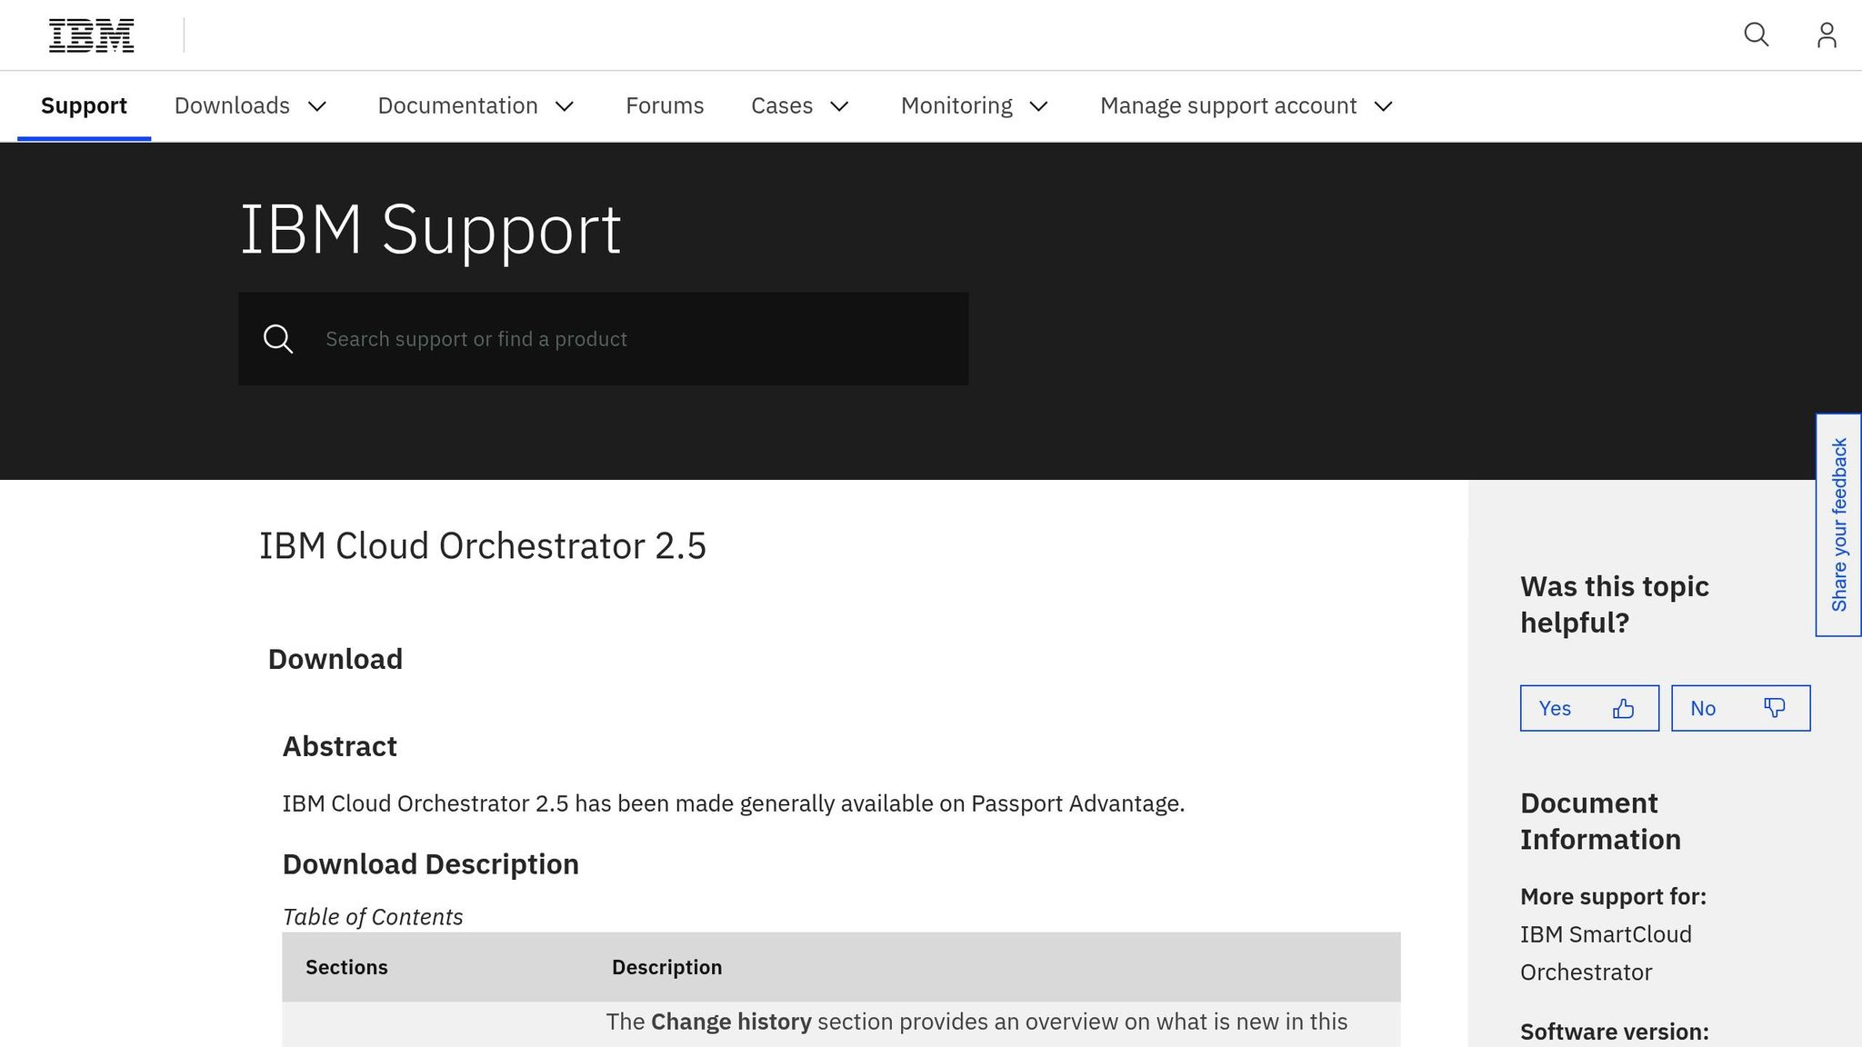Image resolution: width=1862 pixels, height=1047 pixels.
Task: Open the Monitoring menu item
Action: [x=956, y=106]
